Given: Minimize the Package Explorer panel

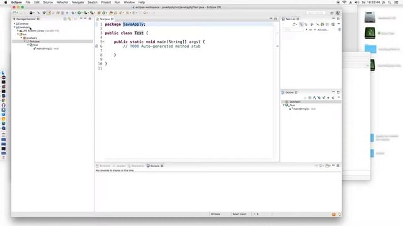Looking at the screenshot, I should [x=85, y=19].
